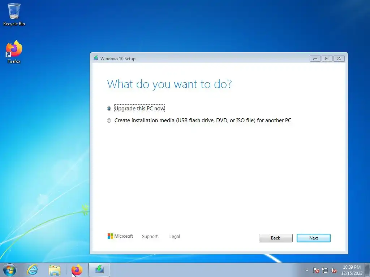Click the Windows 10 Setup title bar icon
This screenshot has height=277, width=370.
[96, 58]
